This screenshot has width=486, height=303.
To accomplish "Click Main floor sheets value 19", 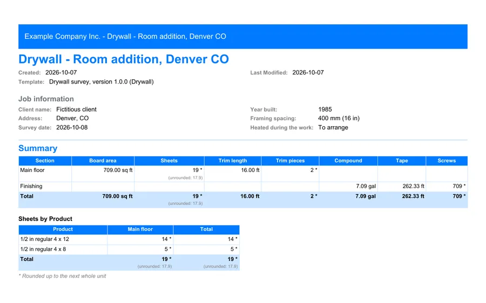I will tap(197, 170).
